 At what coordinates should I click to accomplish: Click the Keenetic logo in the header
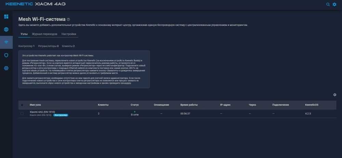click(x=19, y=4)
